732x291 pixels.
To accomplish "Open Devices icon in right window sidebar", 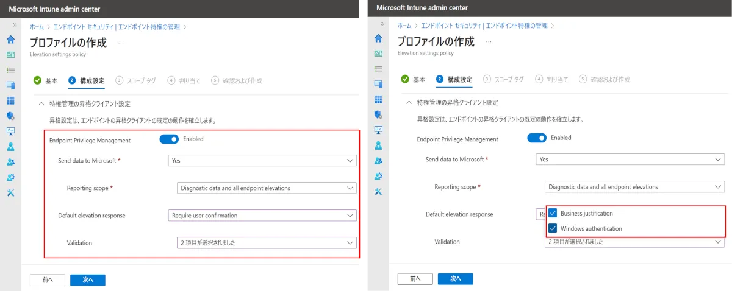I will click(x=378, y=83).
